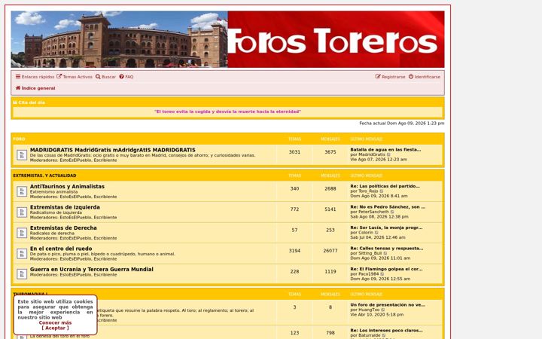Image resolution: width=542 pixels, height=339 pixels.
Task: Click date text 'Fecha actual Dom Ago 09, 2026'
Action: coord(402,123)
